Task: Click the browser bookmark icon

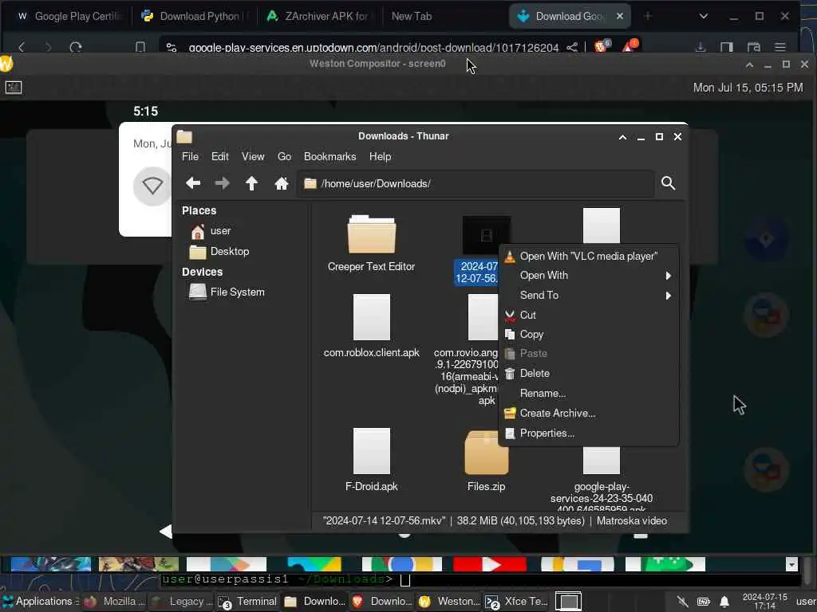Action: pos(140,47)
